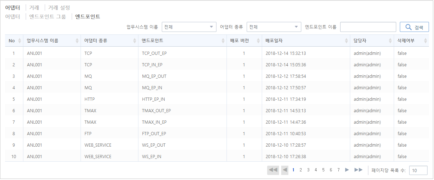Open the 거래 설정 tab
The image size is (434, 180).
[59, 8]
